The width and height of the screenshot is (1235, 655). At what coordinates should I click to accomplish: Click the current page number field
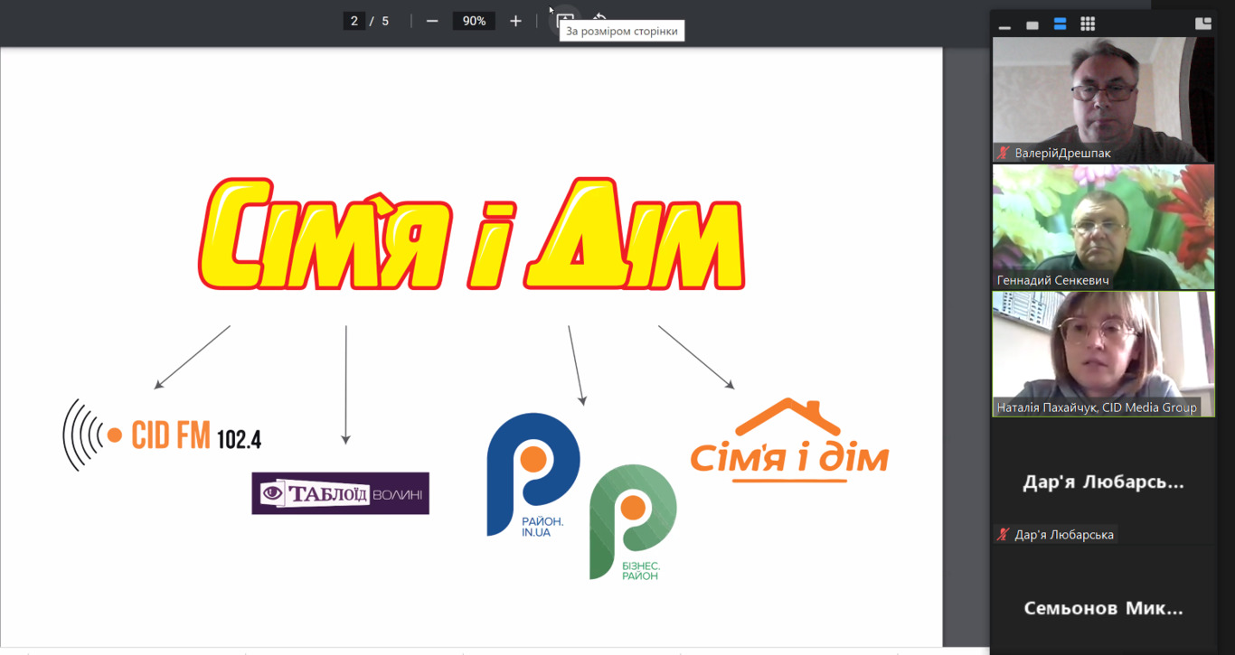354,21
